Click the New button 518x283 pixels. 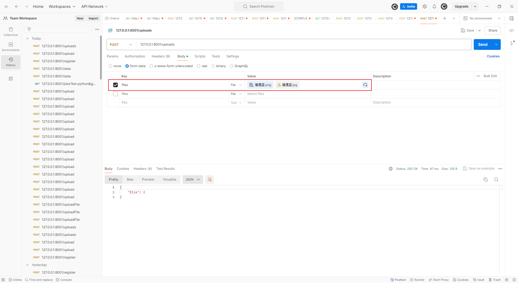coord(80,18)
